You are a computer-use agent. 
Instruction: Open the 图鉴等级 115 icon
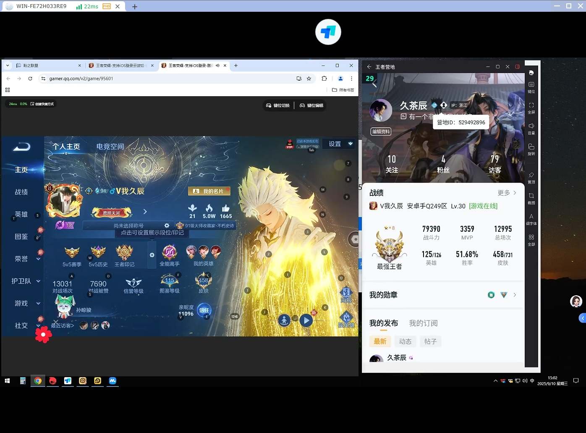coord(170,283)
